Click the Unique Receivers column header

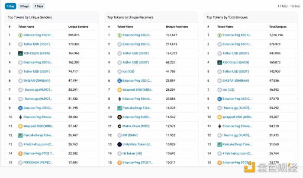177,27
